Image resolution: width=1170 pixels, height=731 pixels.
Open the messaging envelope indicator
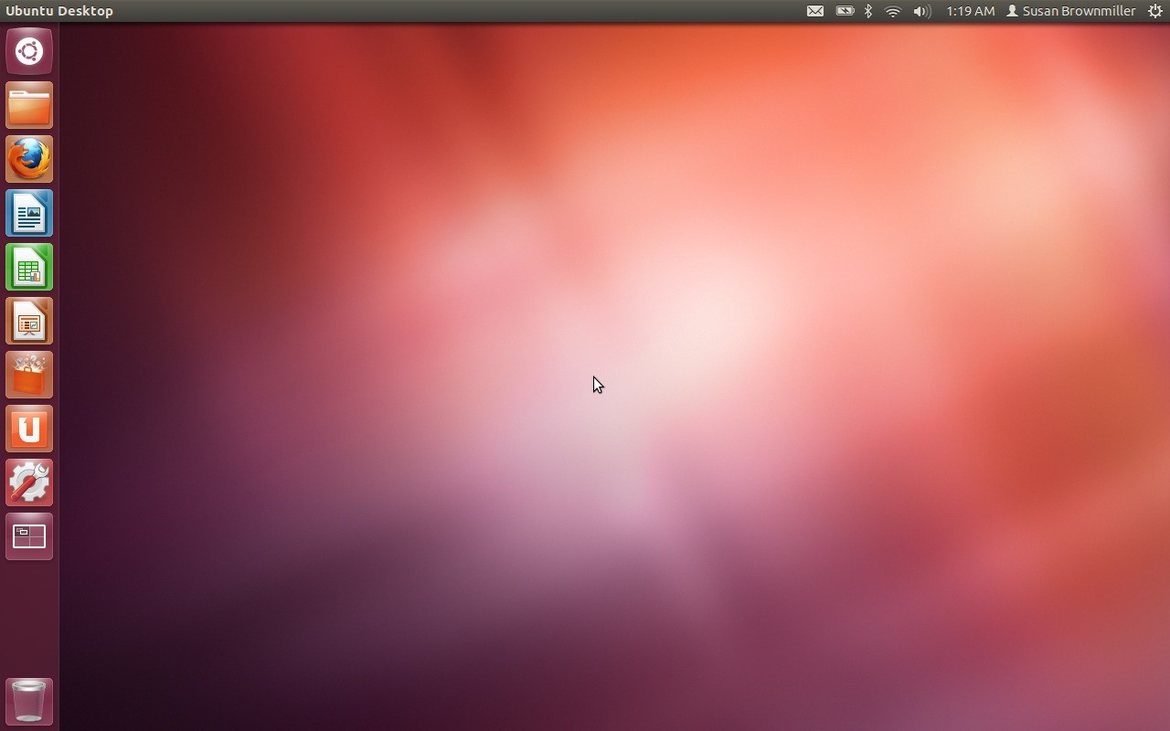pos(815,11)
